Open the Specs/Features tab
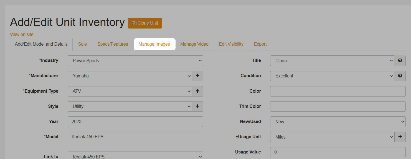This screenshot has height=159, width=411. pyautogui.click(x=113, y=44)
